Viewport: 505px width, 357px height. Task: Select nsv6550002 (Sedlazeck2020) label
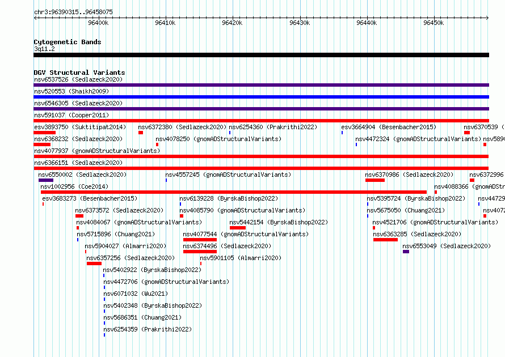tap(82, 175)
